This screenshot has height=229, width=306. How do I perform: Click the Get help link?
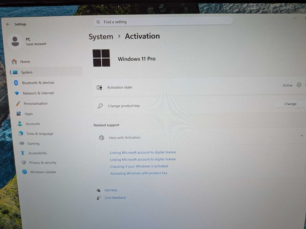(x=111, y=190)
